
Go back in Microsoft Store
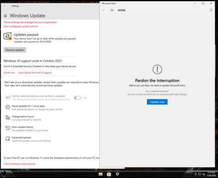click(104, 10)
